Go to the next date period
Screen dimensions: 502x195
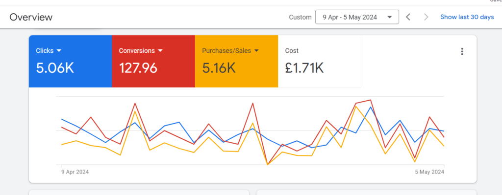pos(426,17)
